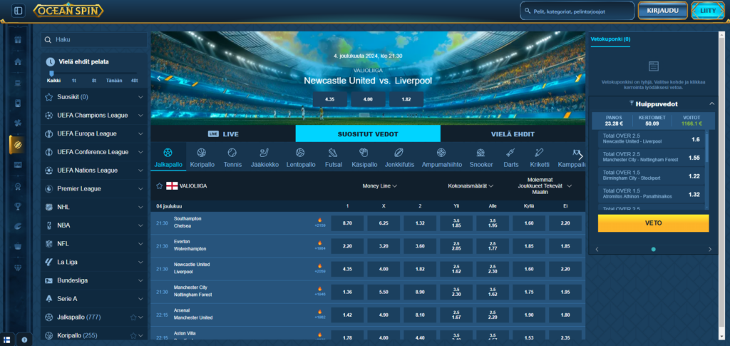Toggle favorite star for Koripallo (255)
The width and height of the screenshot is (730, 346).
point(133,335)
